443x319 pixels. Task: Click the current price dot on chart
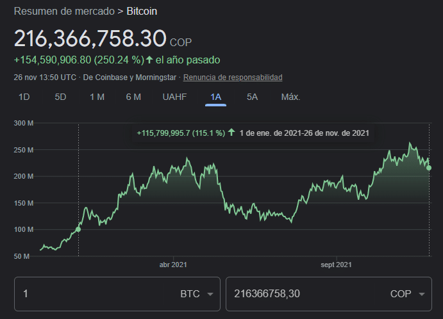(x=429, y=168)
